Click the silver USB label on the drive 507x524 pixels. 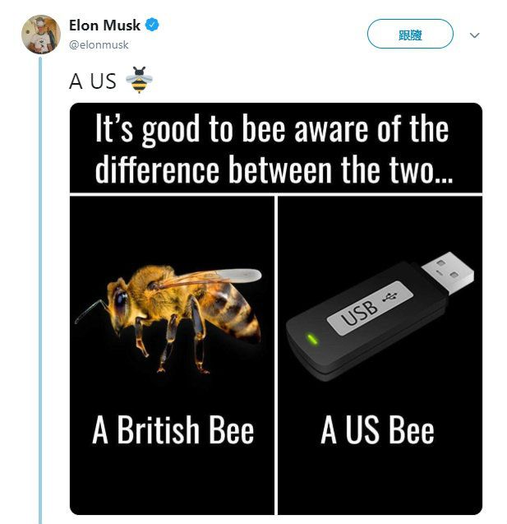[x=371, y=308]
